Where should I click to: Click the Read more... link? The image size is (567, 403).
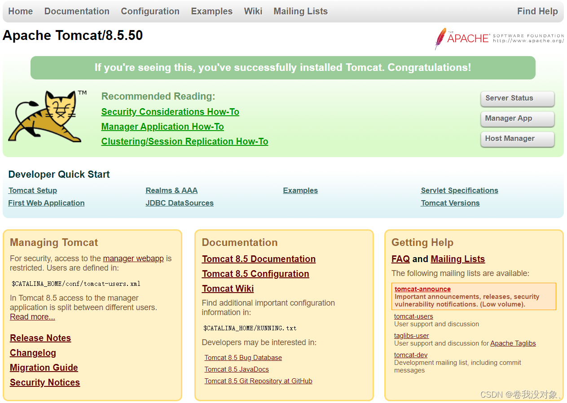[32, 317]
